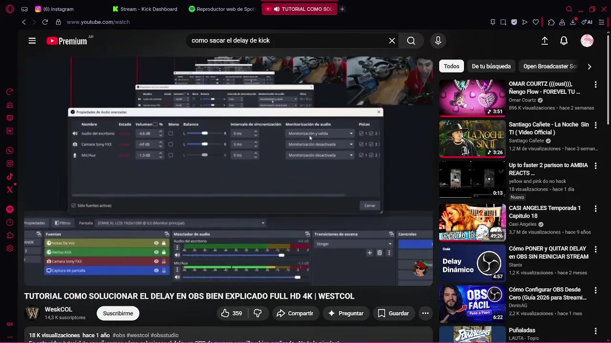The image size is (611, 343).
Task: Open options menu for La Noche Sin Ti video
Action: coord(595,125)
